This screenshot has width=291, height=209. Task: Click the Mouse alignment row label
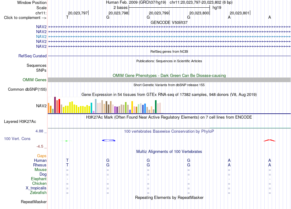coord(40,170)
